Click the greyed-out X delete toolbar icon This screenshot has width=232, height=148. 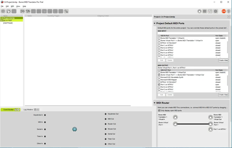click(61, 11)
